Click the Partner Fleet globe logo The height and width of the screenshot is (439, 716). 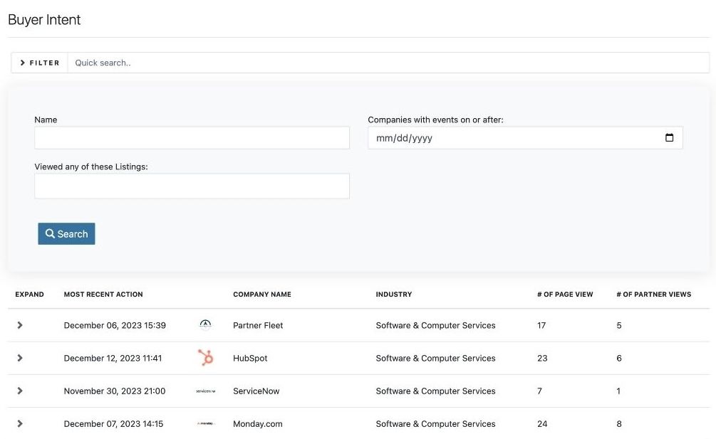coord(206,324)
